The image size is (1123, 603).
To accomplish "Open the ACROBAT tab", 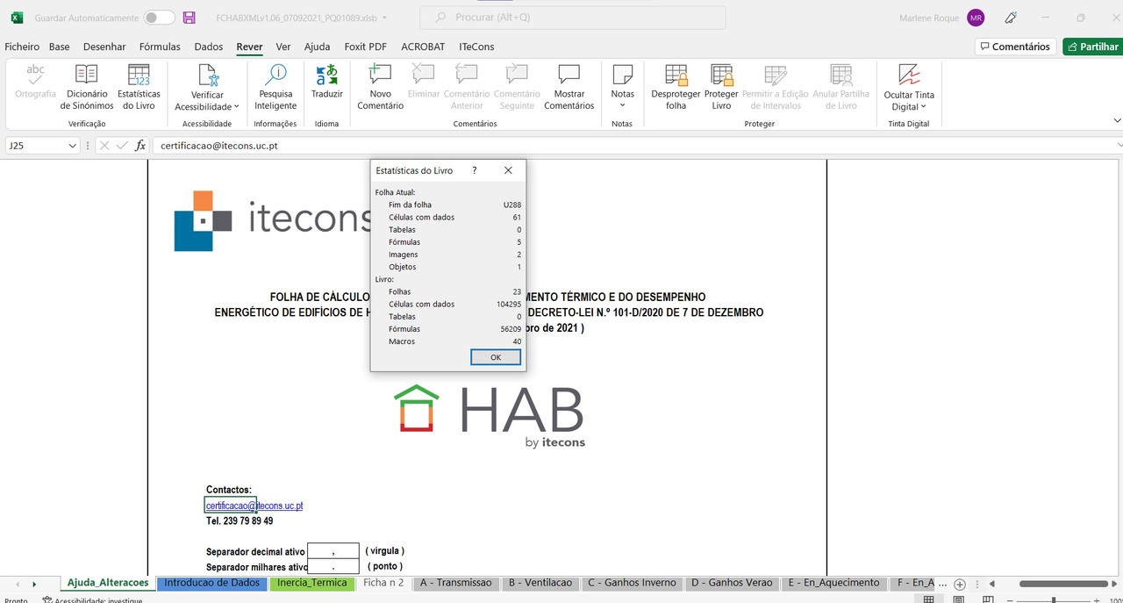I will [423, 47].
